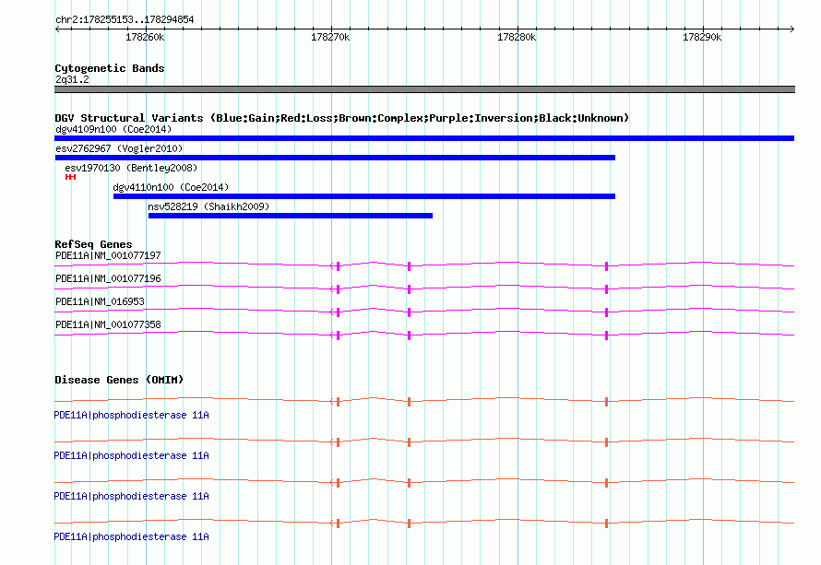Click the small red esv1970130 loss marker
Screen dimensions: 821x565
click(71, 177)
